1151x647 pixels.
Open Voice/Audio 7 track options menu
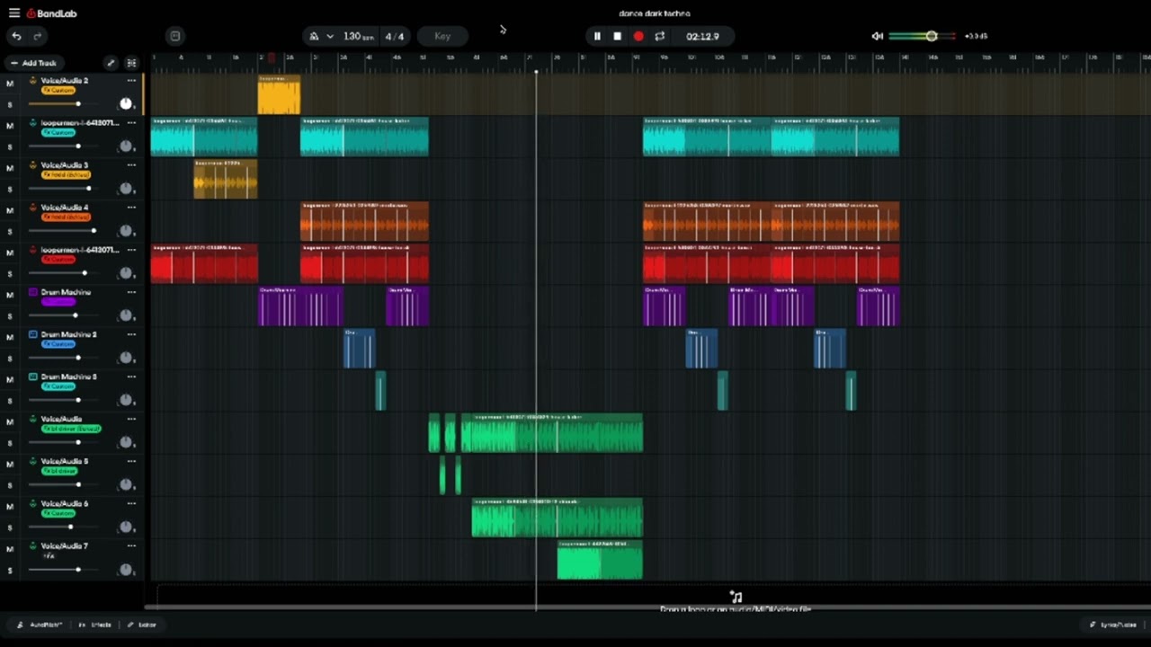click(131, 545)
